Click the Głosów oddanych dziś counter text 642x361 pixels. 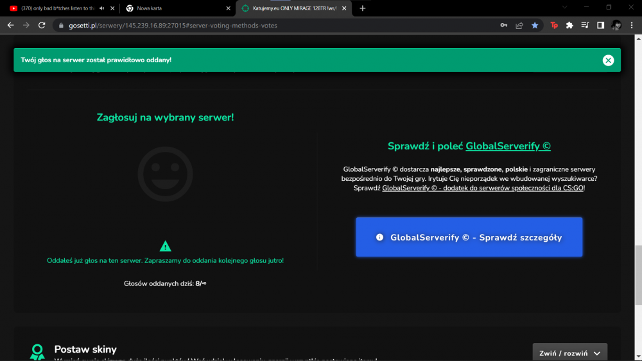pyautogui.click(x=165, y=283)
